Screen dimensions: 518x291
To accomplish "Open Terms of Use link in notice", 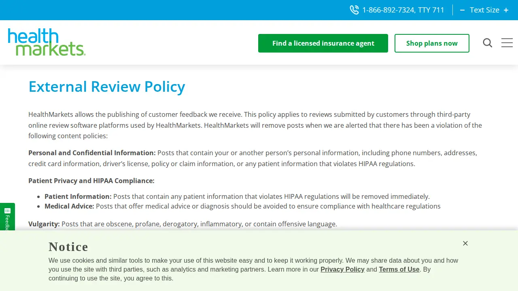I will tap(399, 270).
